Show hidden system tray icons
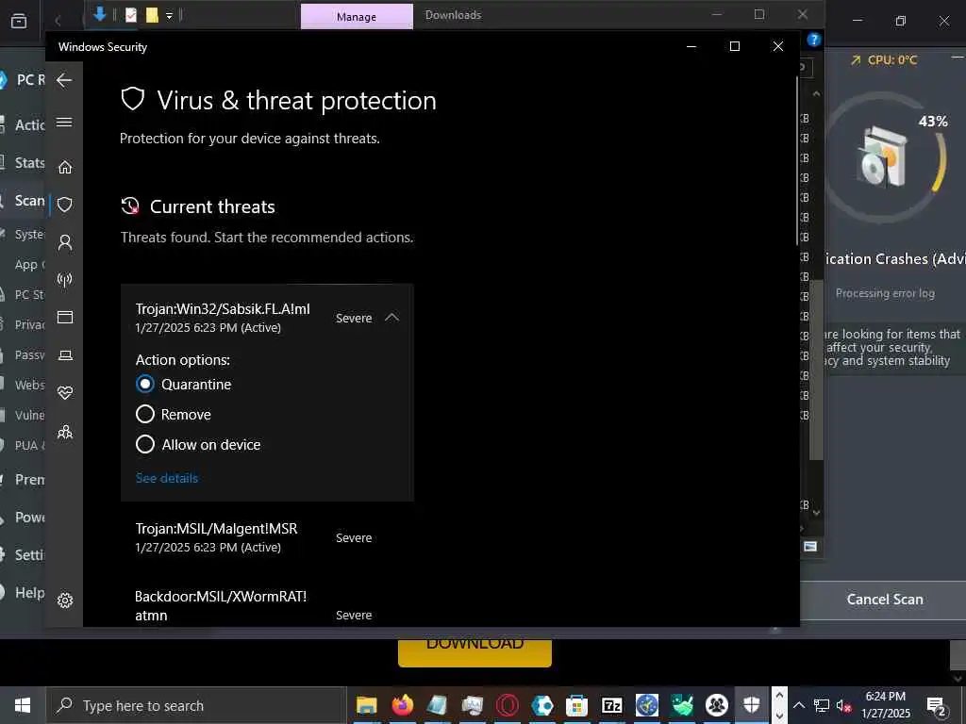This screenshot has height=724, width=966. [798, 705]
